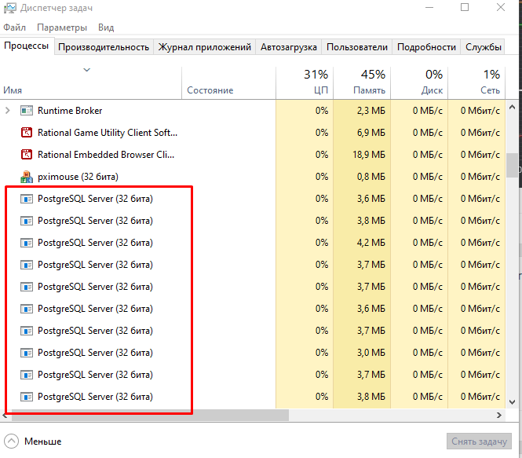This screenshot has height=458, width=522.
Task: Collapse details with the Меньше arrow
Action: (11, 442)
